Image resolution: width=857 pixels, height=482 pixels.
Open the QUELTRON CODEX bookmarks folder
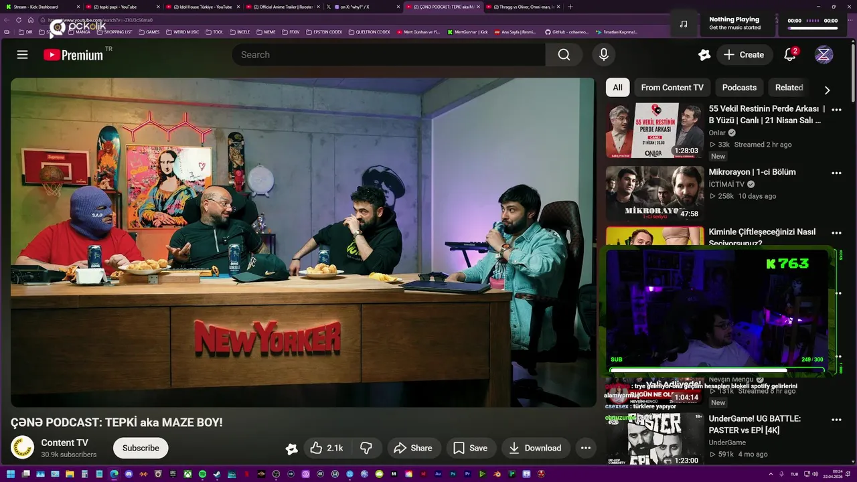370,32
